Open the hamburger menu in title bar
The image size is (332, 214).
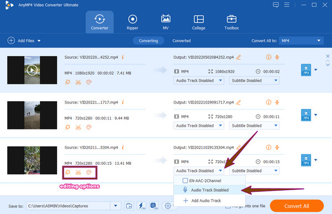(287, 4)
